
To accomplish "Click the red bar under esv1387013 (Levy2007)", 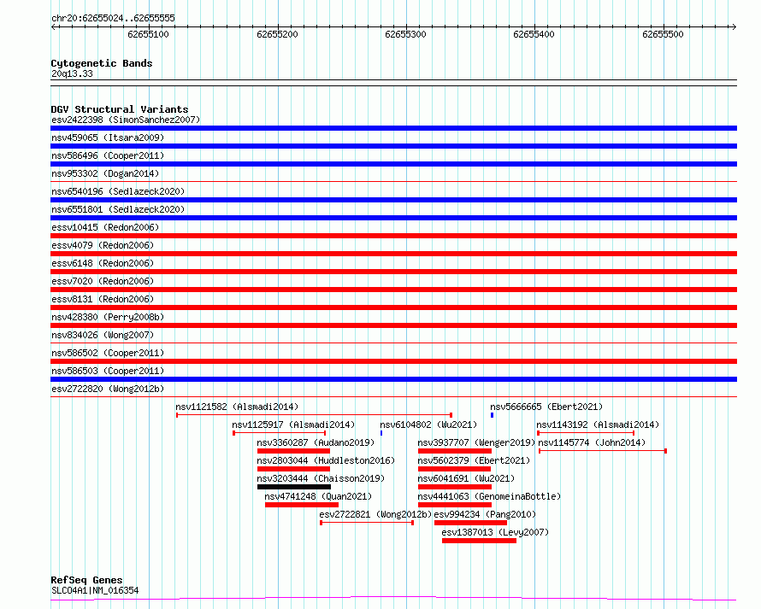I will [479, 541].
